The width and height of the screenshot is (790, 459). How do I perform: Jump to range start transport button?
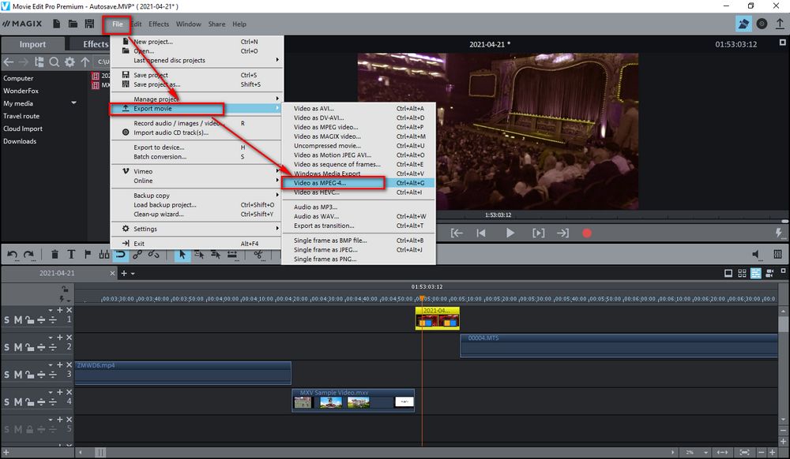pos(457,233)
